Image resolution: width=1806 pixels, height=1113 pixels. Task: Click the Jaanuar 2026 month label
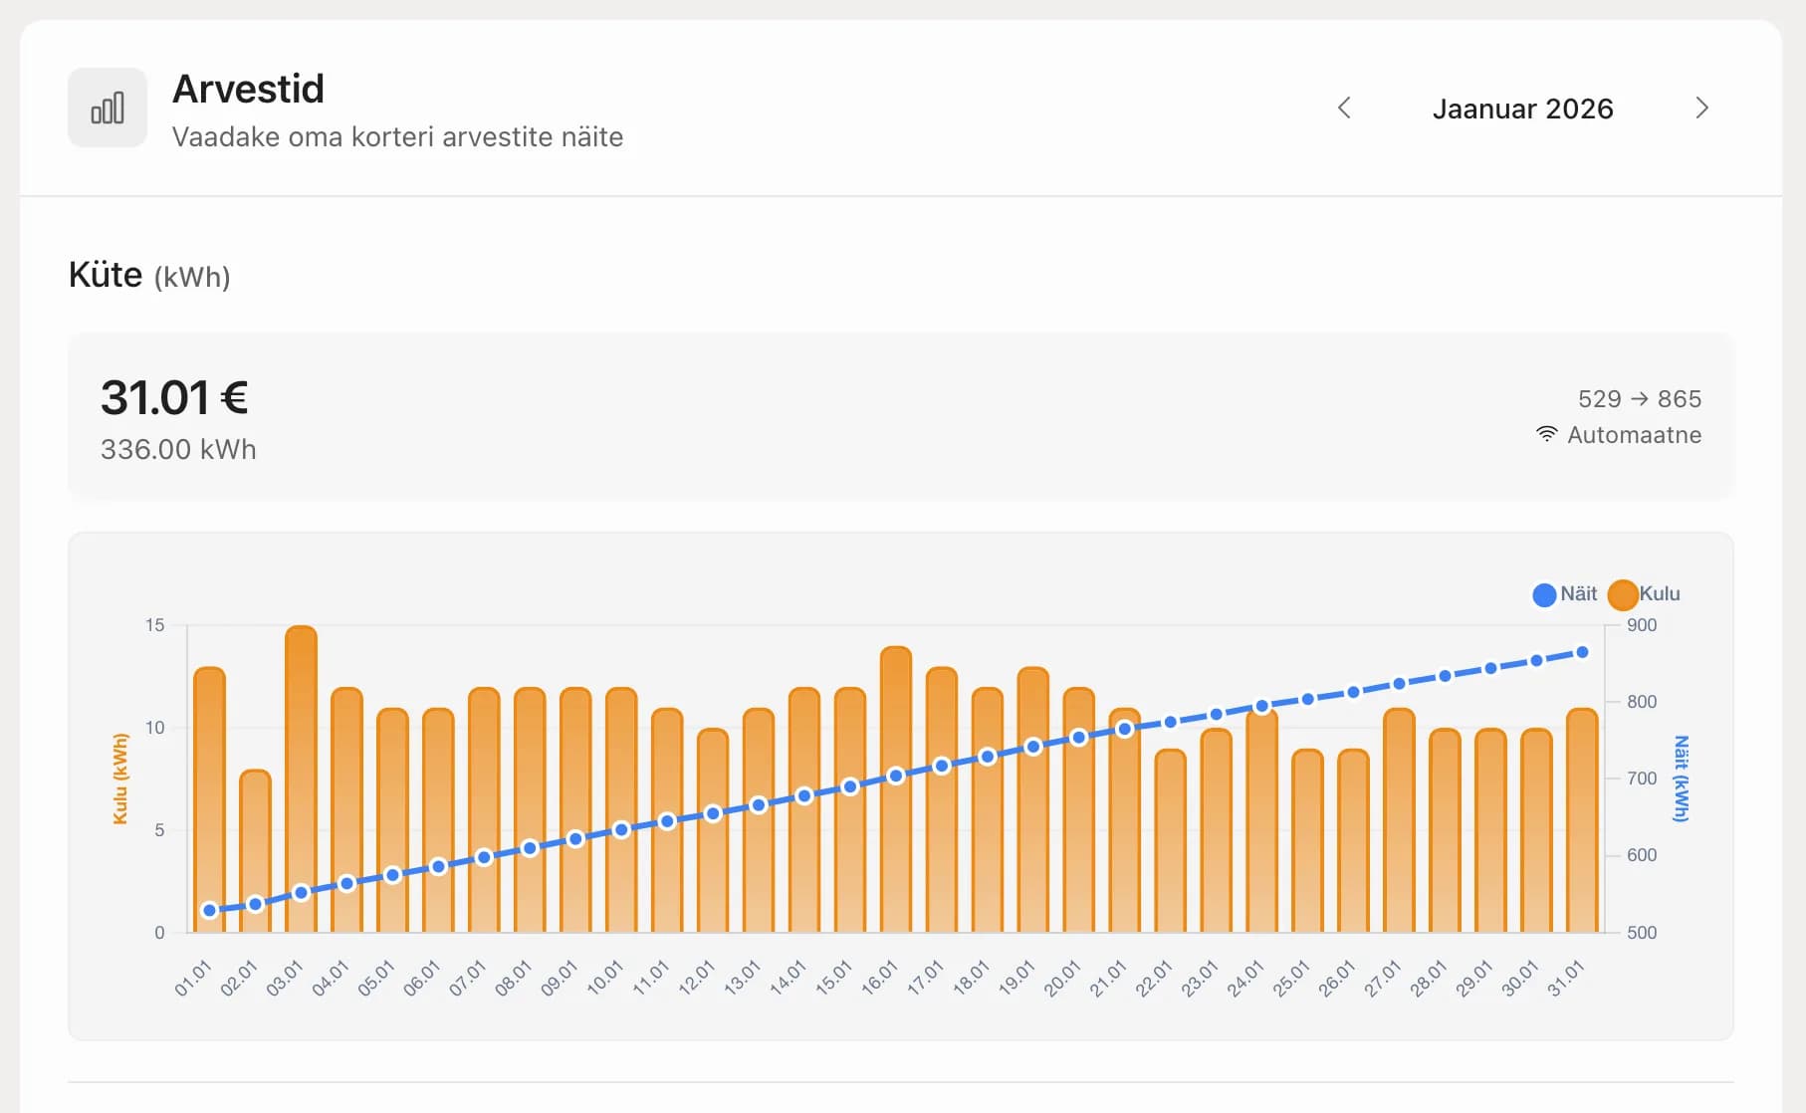pos(1522,109)
